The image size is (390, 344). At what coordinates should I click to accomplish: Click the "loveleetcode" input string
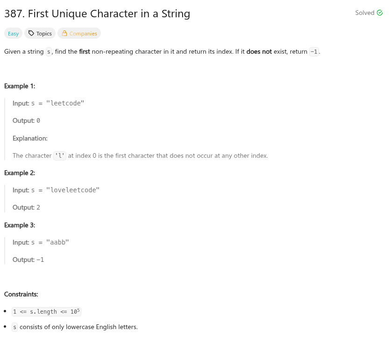[x=73, y=190]
